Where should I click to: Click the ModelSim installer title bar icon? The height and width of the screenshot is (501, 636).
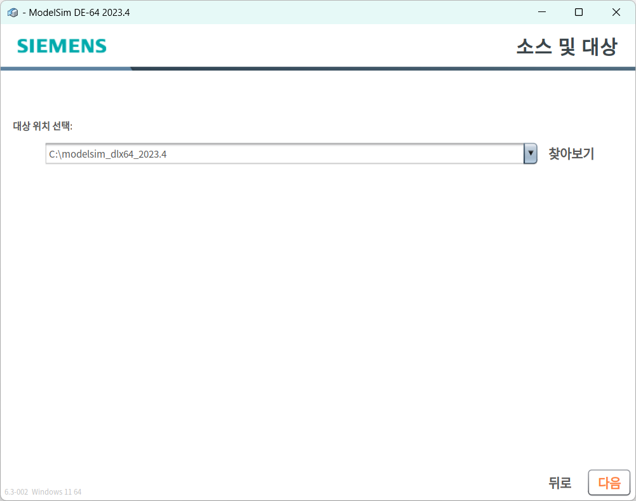pos(13,13)
